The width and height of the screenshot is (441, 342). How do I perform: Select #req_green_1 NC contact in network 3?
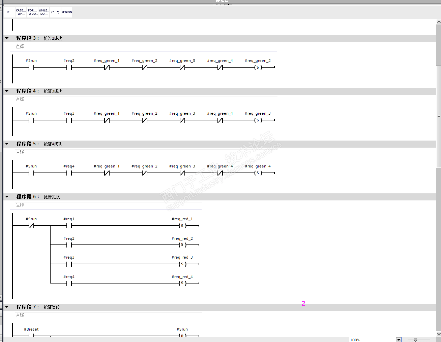click(x=107, y=68)
